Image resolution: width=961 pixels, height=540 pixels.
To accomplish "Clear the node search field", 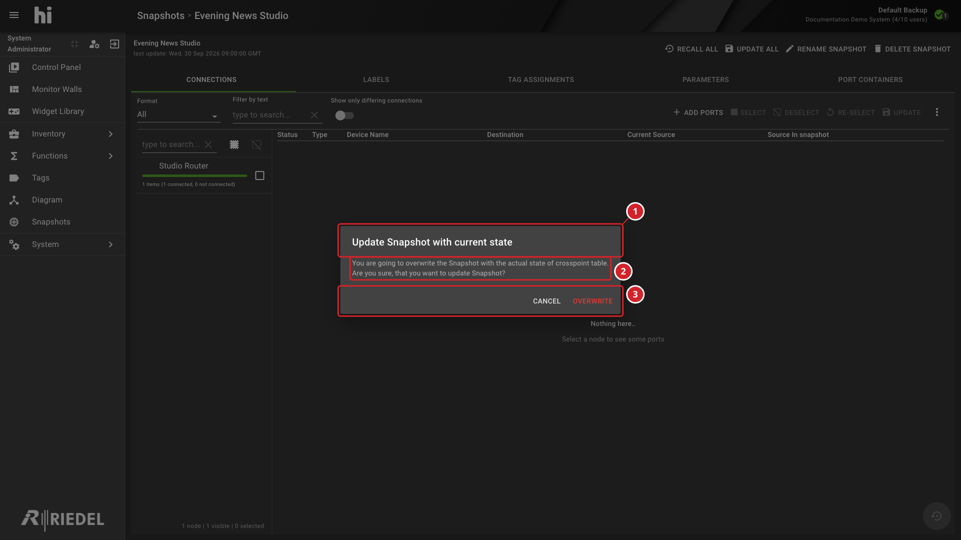I will (208, 144).
